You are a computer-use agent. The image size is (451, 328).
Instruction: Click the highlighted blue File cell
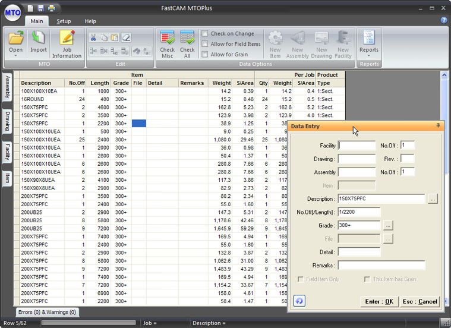(139, 123)
